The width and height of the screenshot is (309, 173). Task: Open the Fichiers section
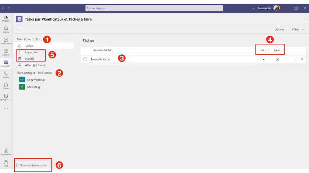click(6, 86)
